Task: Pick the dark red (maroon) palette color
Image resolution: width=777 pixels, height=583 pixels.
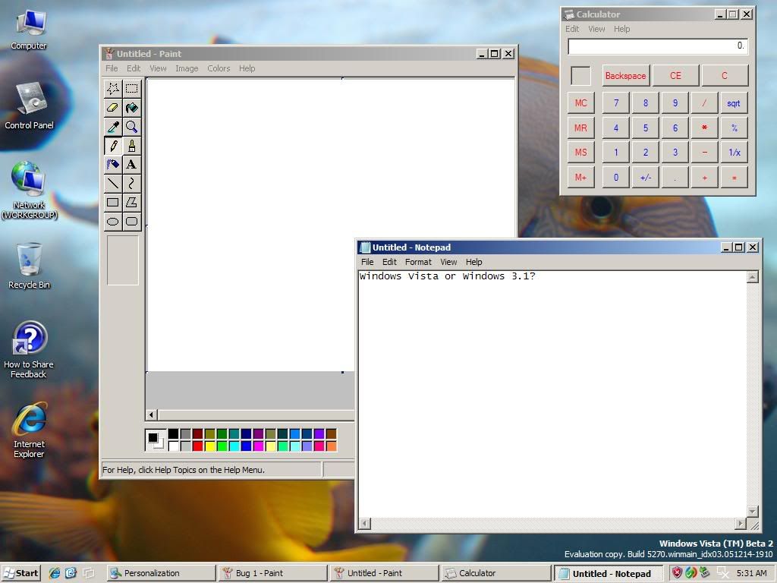Action: click(x=197, y=434)
